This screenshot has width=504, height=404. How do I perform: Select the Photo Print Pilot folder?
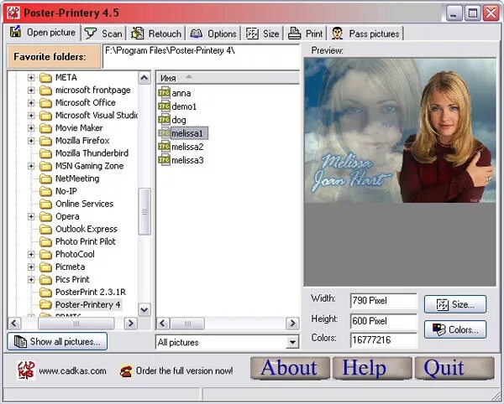[x=86, y=241]
